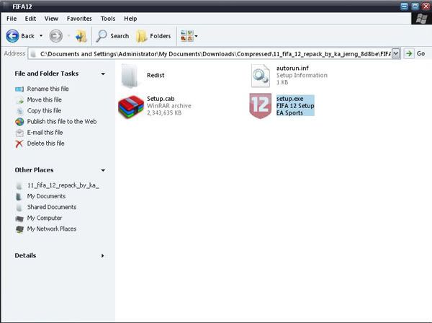Image resolution: width=432 pixels, height=323 pixels.
Task: Open the Tools menu
Action: click(108, 19)
